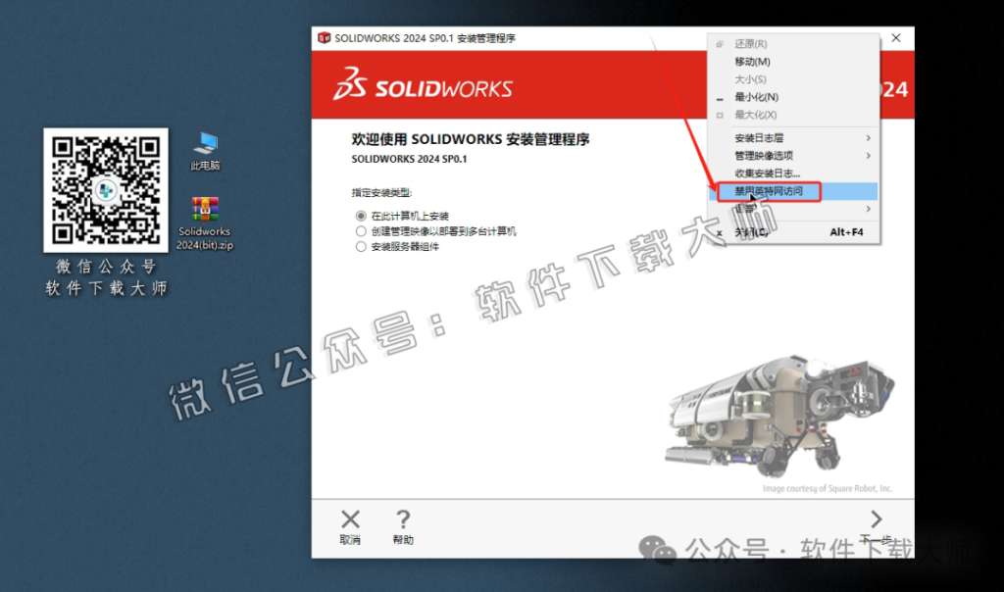Click the 帮助 question mark icon

pos(402,520)
